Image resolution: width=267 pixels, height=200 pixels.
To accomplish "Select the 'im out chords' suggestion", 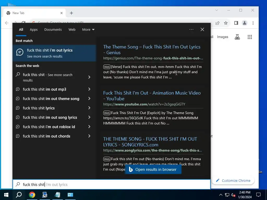I will coord(46,136).
